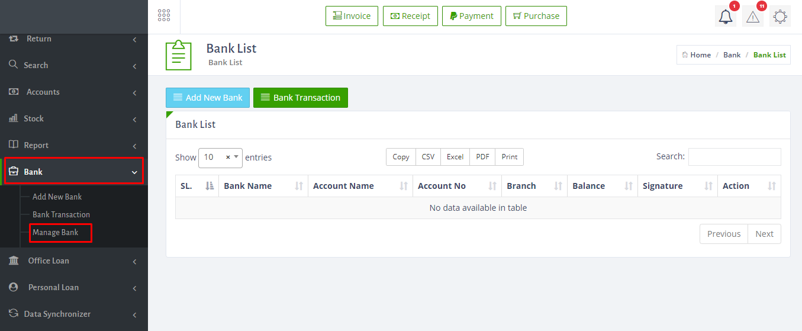802x331 pixels.
Task: Click the Add New Bank button
Action: click(x=208, y=98)
